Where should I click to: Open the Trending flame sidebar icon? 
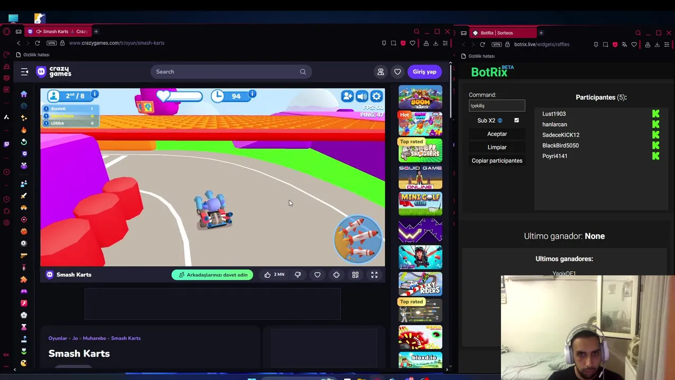click(24, 129)
